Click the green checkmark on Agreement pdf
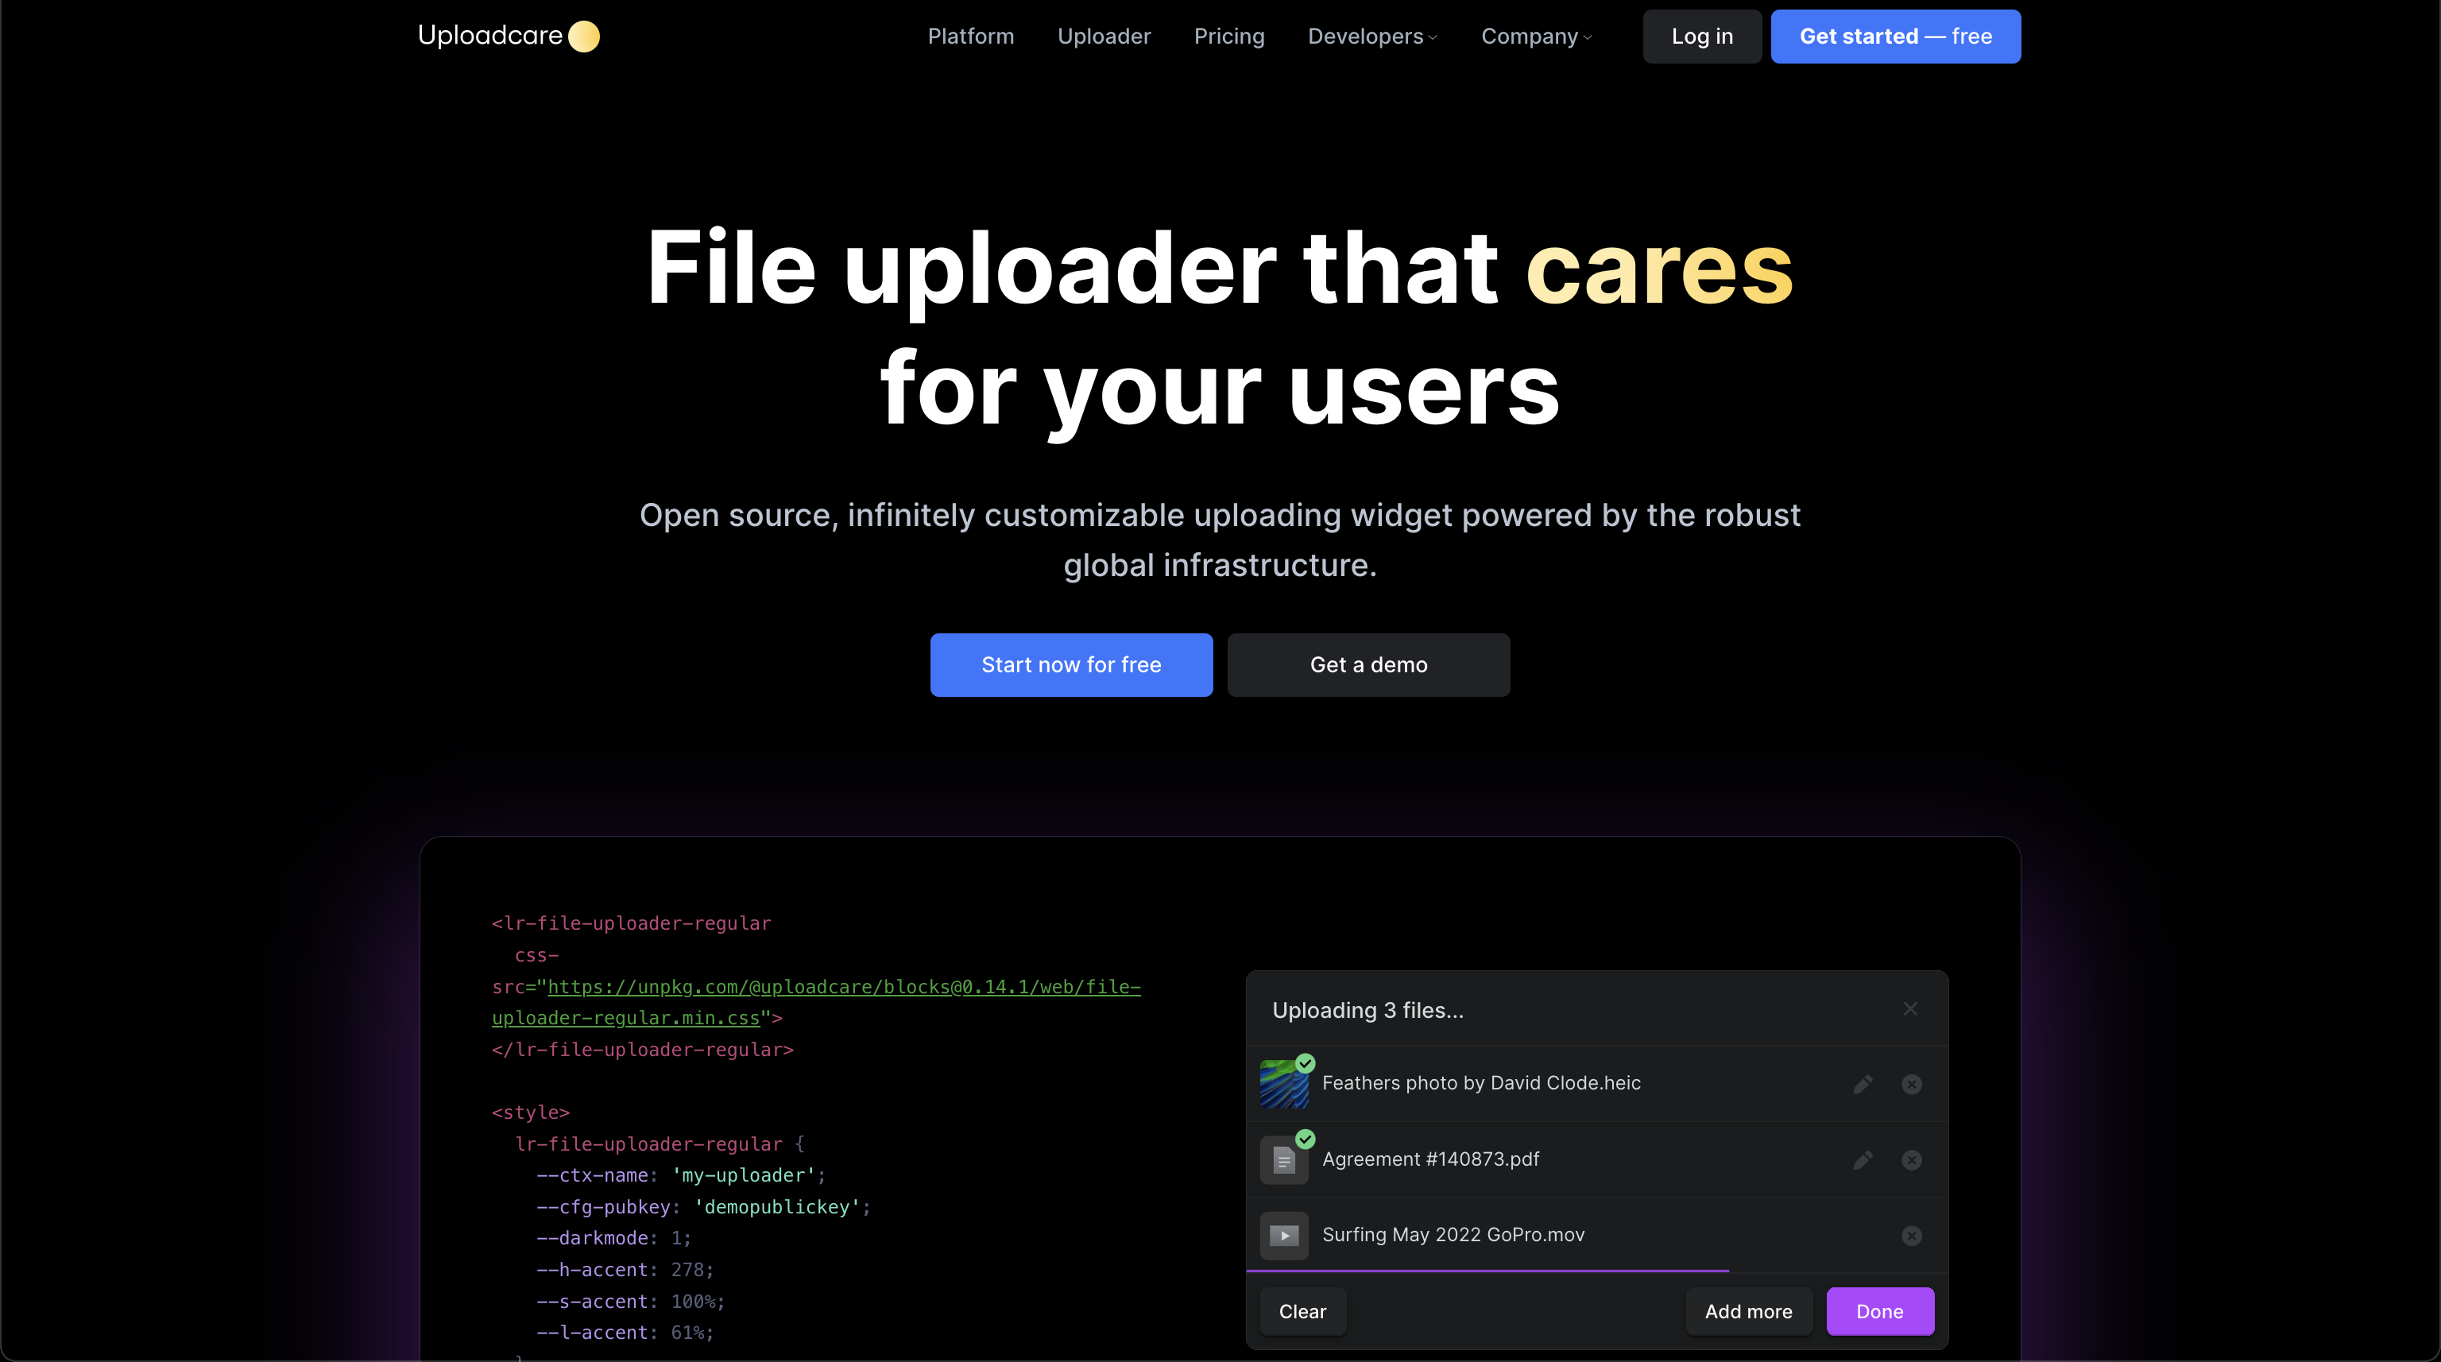 coord(1306,1140)
